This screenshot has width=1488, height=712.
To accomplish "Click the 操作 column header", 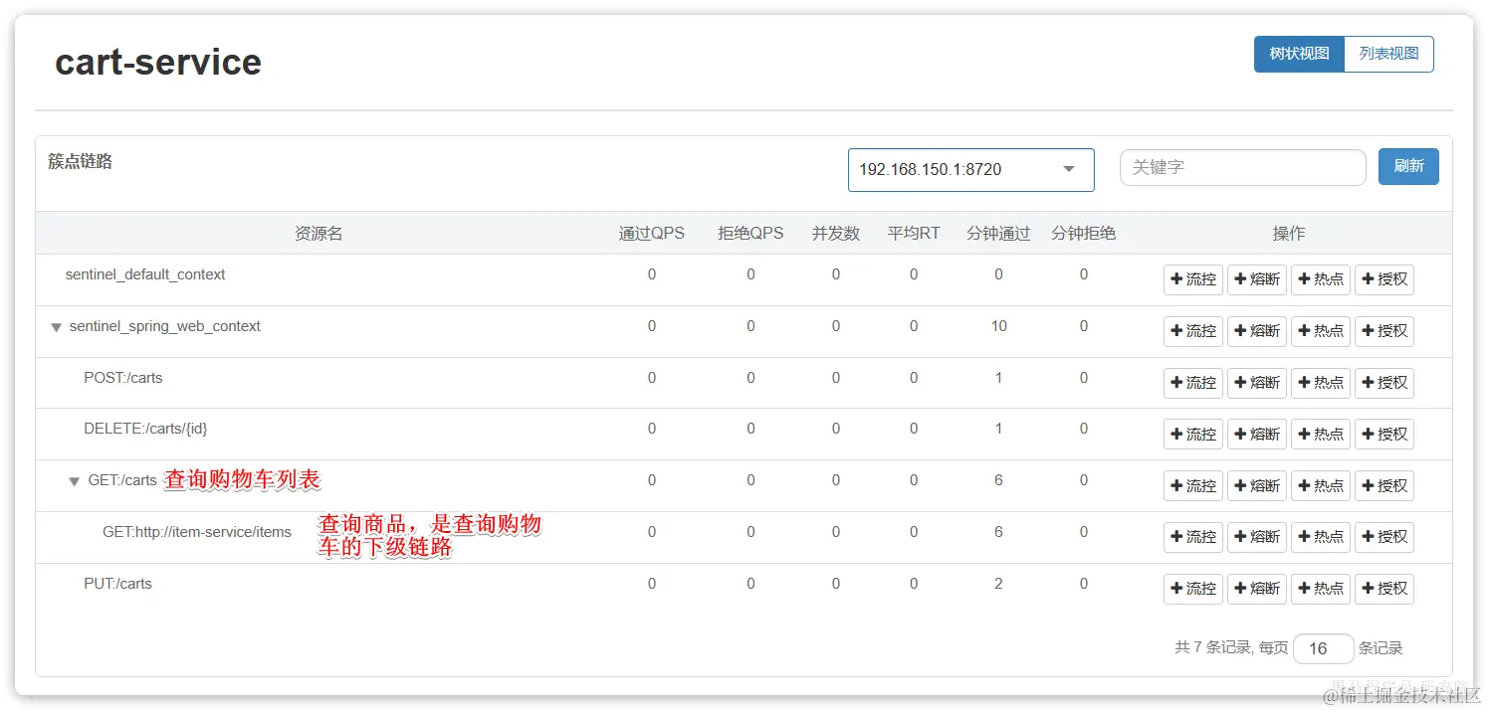I will coord(1289,234).
